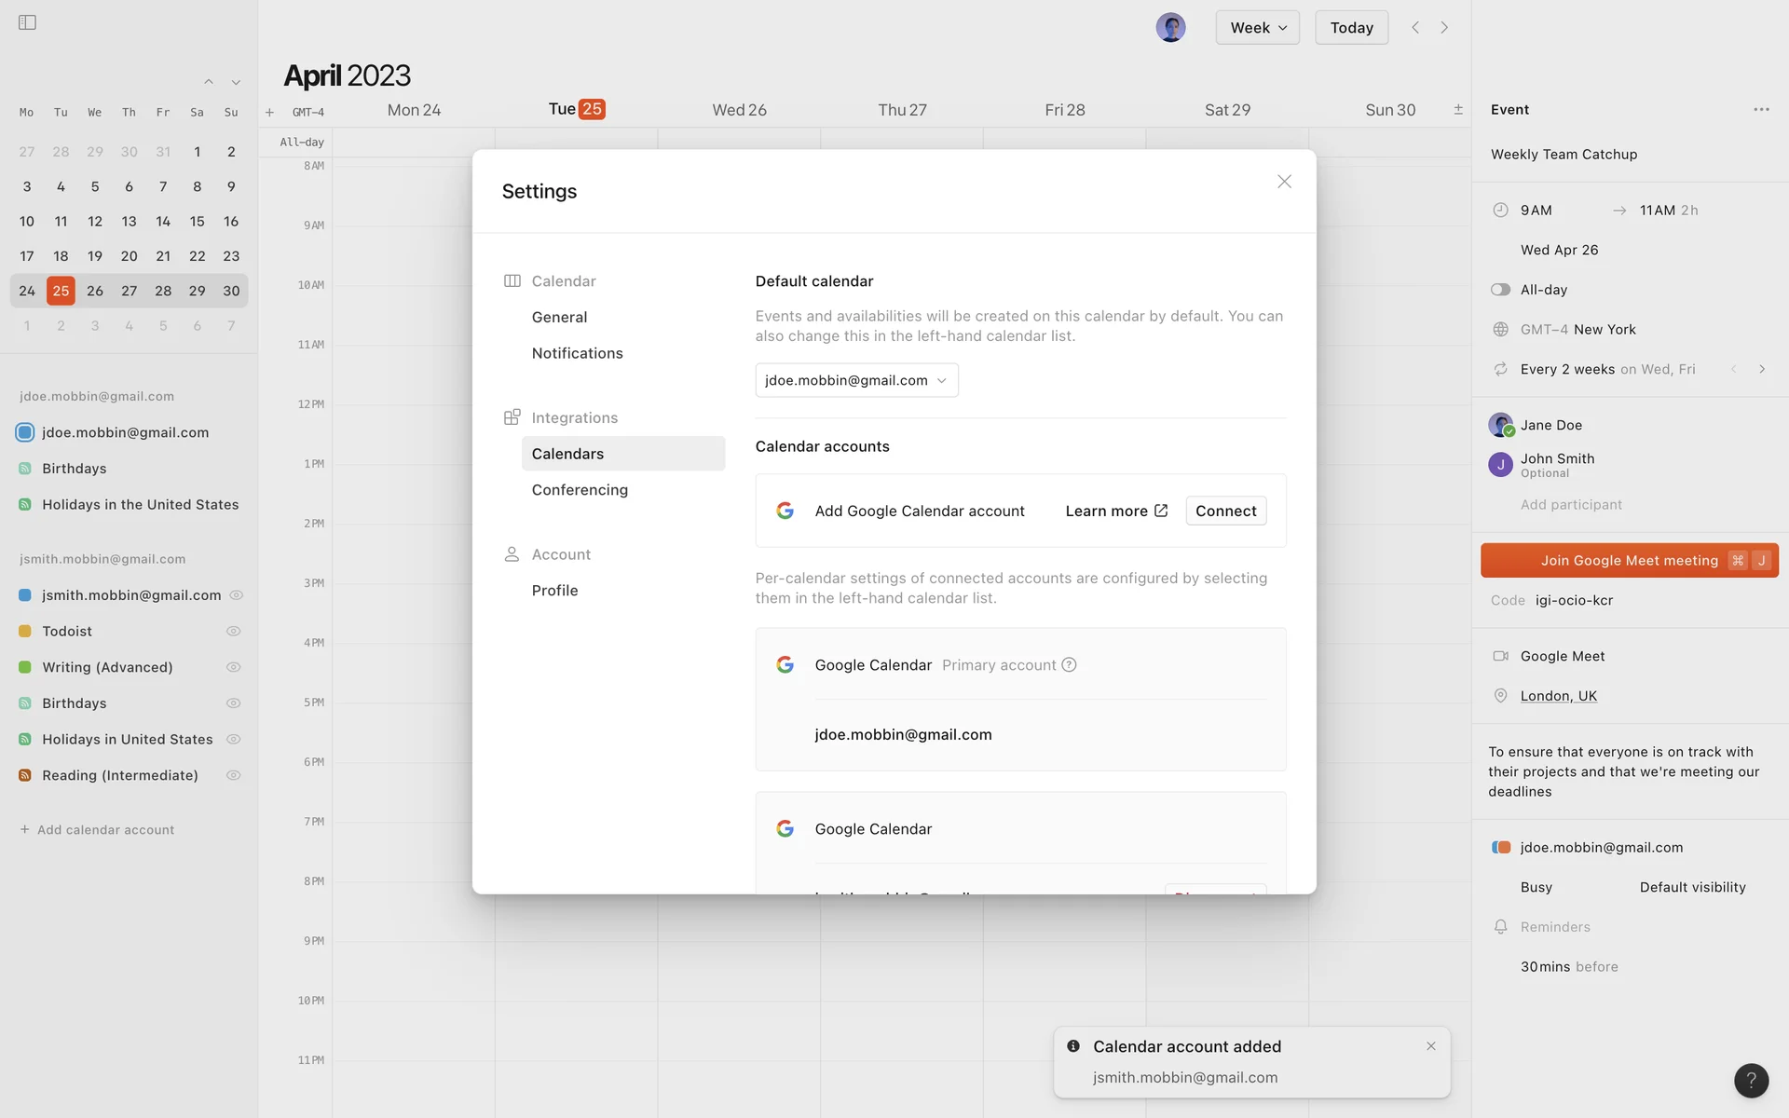Hide the Writing (Advanced) calendar

pos(234,667)
